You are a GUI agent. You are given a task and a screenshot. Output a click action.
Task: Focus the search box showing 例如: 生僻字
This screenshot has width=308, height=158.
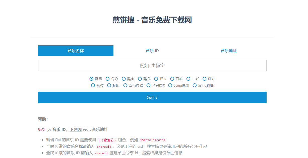[x=152, y=66]
